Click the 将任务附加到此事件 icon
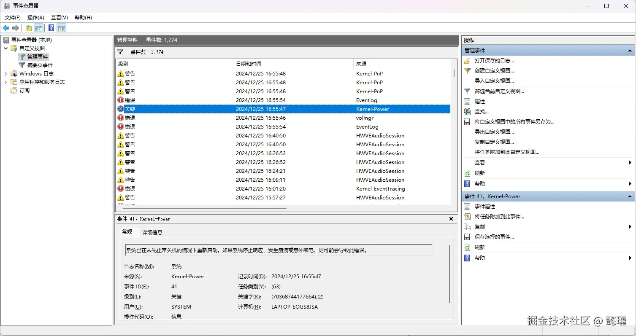 467,217
